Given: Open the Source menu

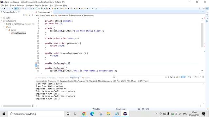Looking at the screenshot, I should click(13, 6).
